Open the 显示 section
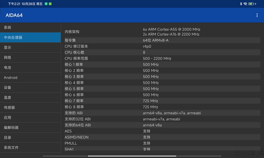 coord(30,47)
